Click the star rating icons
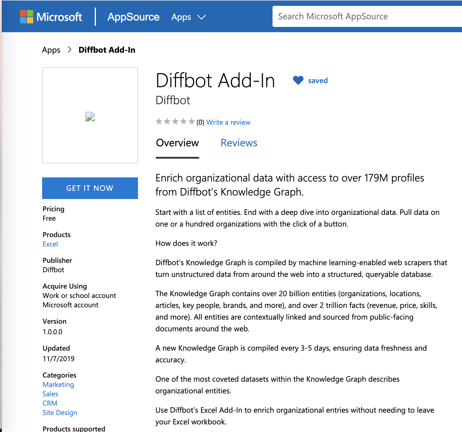The width and height of the screenshot is (462, 432). click(175, 121)
